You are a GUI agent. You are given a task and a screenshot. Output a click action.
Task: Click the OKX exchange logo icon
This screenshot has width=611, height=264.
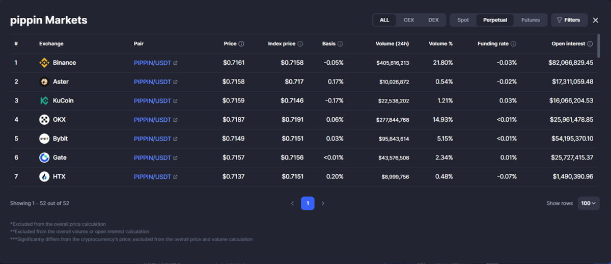coord(44,120)
